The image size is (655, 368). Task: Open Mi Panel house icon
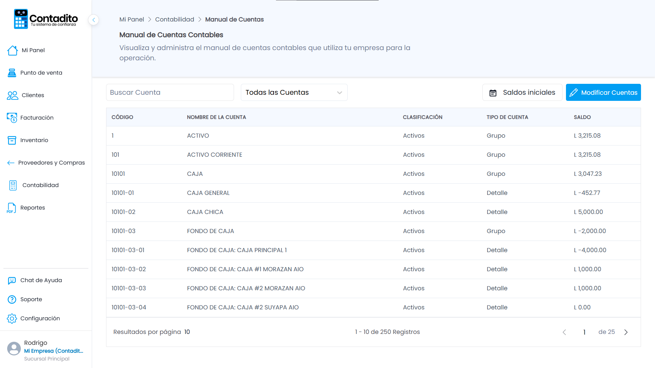(13, 50)
